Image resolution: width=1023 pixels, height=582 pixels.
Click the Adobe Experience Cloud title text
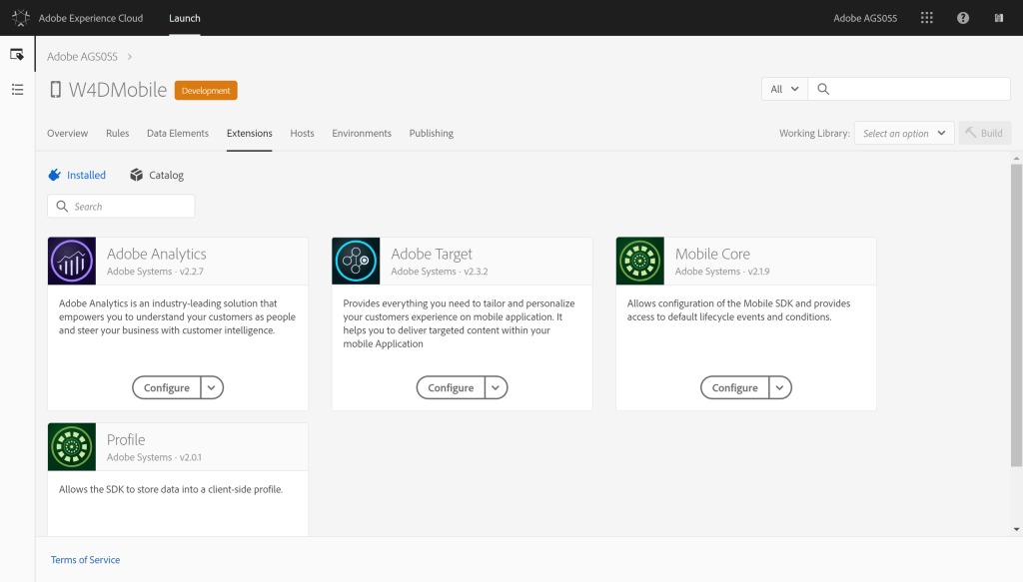(x=91, y=18)
